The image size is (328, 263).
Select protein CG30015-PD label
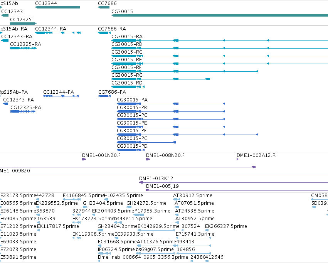132,146
